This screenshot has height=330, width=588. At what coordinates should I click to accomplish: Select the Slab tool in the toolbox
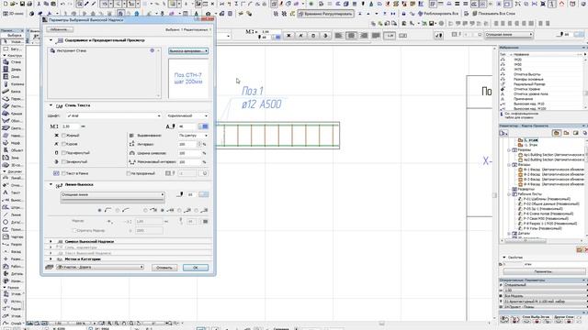pos(11,99)
